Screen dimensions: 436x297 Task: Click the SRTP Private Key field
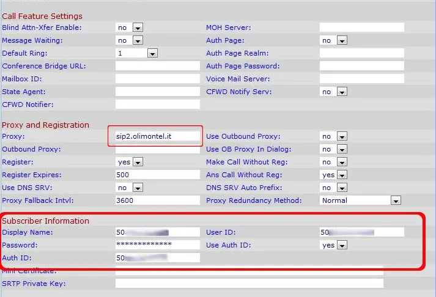click(249, 284)
